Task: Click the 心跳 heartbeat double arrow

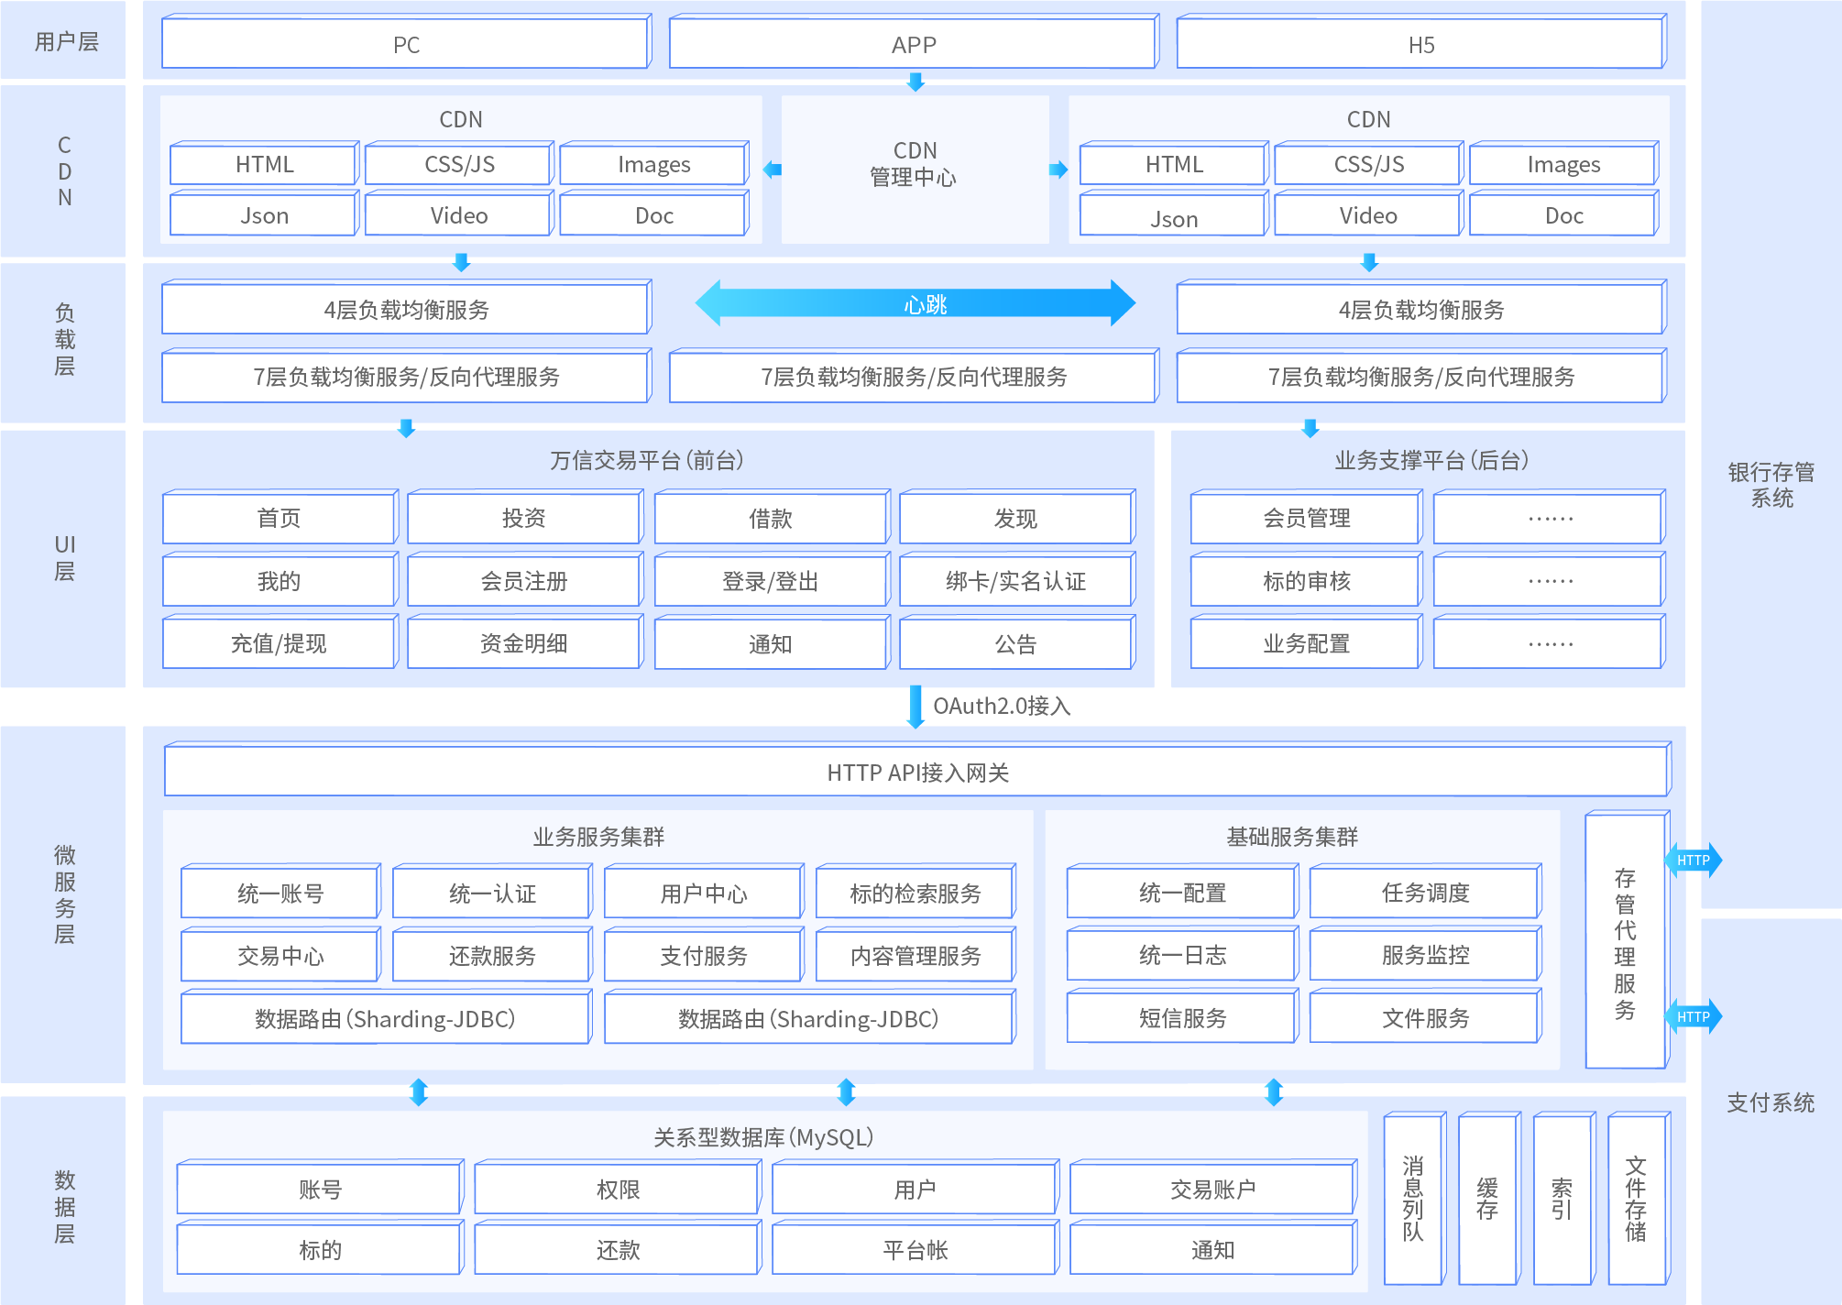Action: tap(915, 303)
